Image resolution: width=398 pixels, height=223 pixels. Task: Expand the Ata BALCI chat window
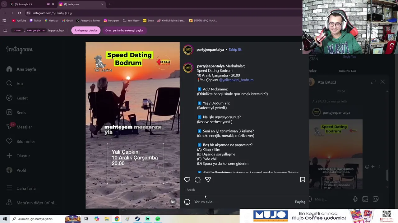coord(373,82)
